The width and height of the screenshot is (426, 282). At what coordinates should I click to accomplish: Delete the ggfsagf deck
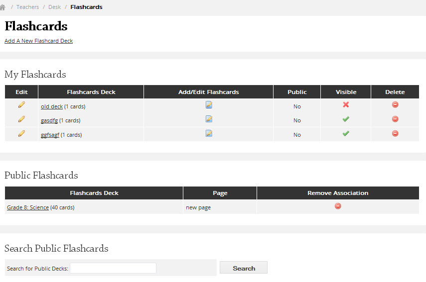pos(395,133)
